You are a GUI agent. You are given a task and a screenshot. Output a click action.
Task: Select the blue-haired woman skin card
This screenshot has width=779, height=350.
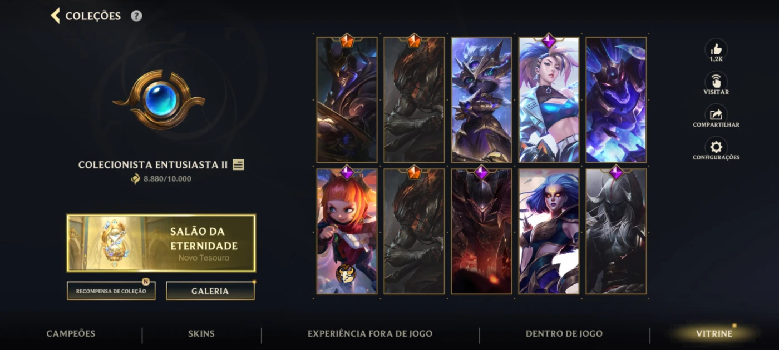549,231
